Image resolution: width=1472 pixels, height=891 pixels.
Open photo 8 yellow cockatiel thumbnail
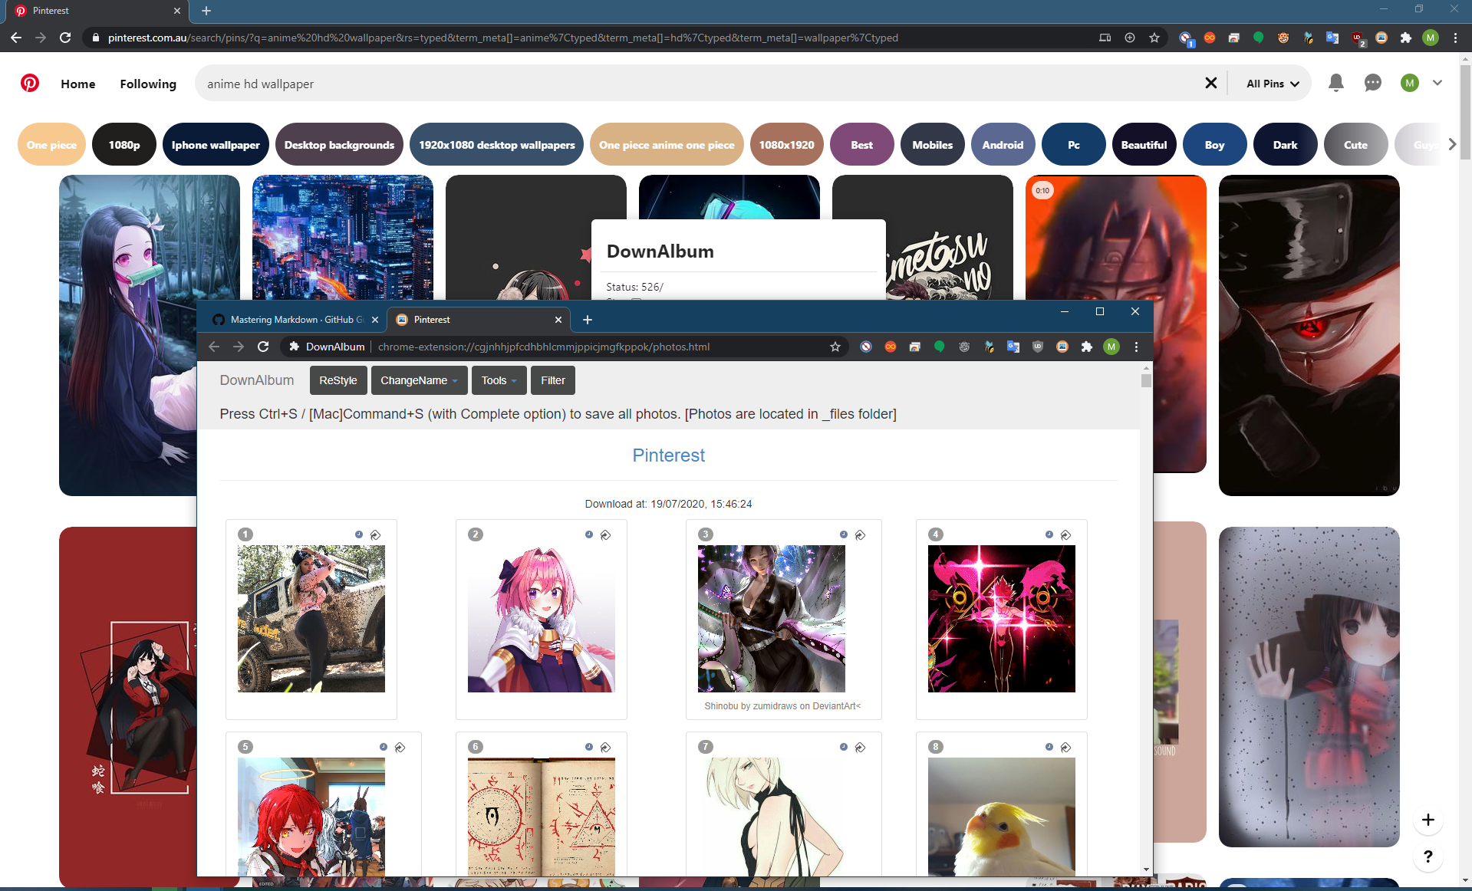click(1001, 817)
